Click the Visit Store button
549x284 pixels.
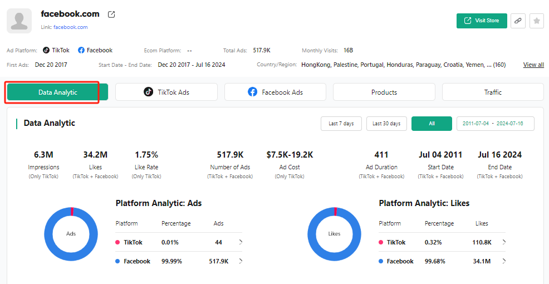[482, 21]
